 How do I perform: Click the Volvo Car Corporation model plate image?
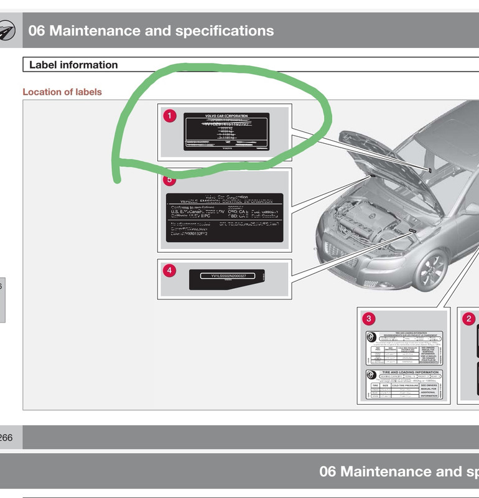coord(226,131)
